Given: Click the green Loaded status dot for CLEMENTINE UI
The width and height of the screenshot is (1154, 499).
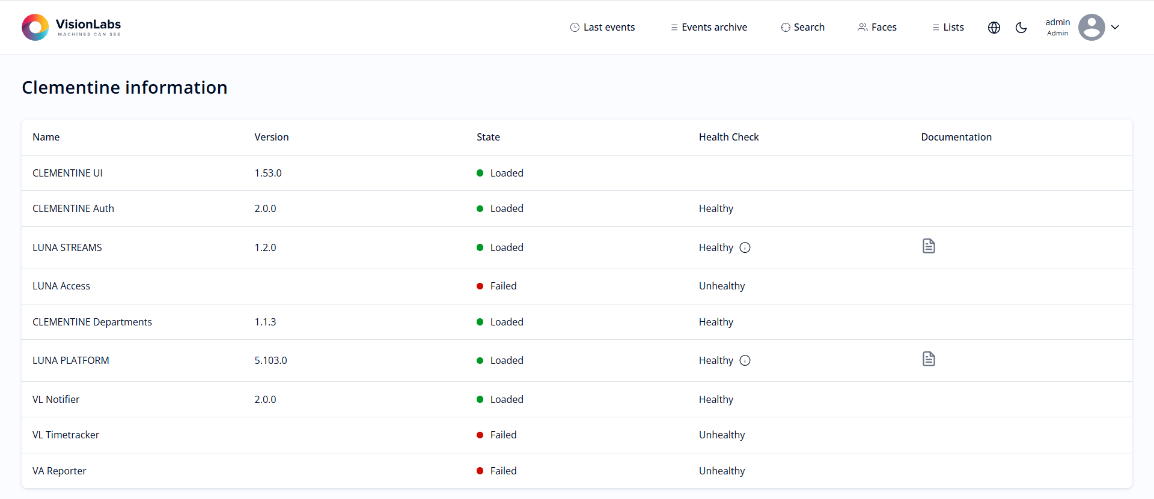Looking at the screenshot, I should pyautogui.click(x=480, y=173).
